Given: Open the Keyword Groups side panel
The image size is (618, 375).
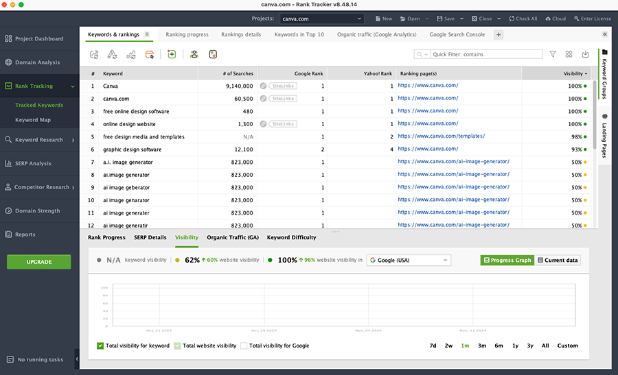Looking at the screenshot, I should point(604,74).
